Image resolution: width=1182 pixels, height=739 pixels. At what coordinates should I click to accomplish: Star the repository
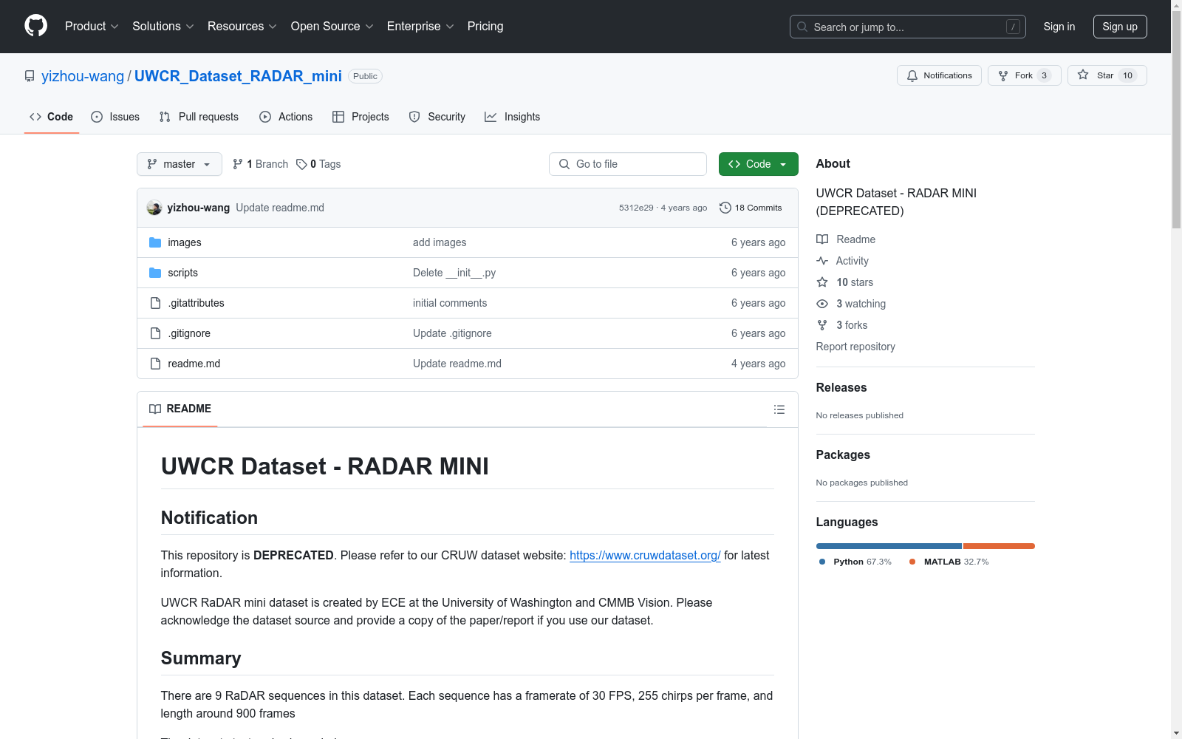1105,75
